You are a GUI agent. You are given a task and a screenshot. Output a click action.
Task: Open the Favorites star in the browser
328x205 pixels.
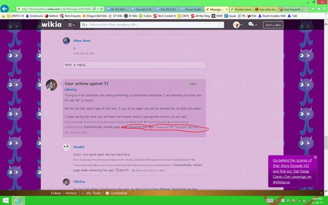(319, 9)
